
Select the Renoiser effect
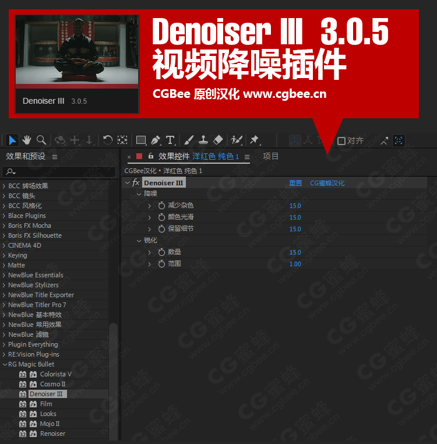click(52, 434)
